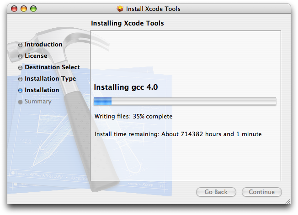Zoom the window with the green button
298x215 pixels.
[x=33, y=8]
